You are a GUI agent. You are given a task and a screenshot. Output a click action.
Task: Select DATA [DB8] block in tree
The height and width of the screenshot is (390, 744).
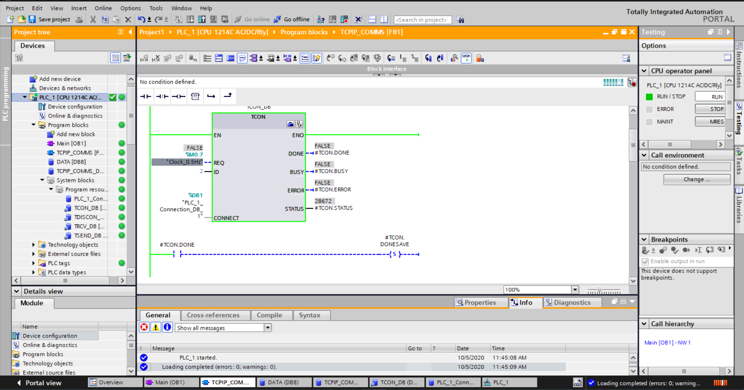pyautogui.click(x=71, y=162)
